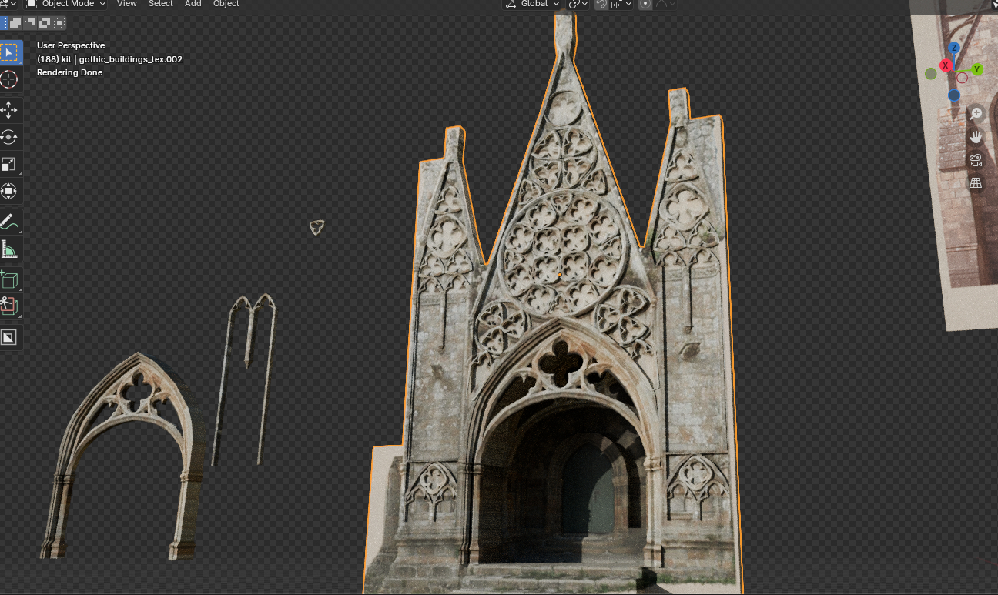Screen dimensions: 998x595
Task: Switch between perspective and orthographic grid button
Action: [x=976, y=183]
